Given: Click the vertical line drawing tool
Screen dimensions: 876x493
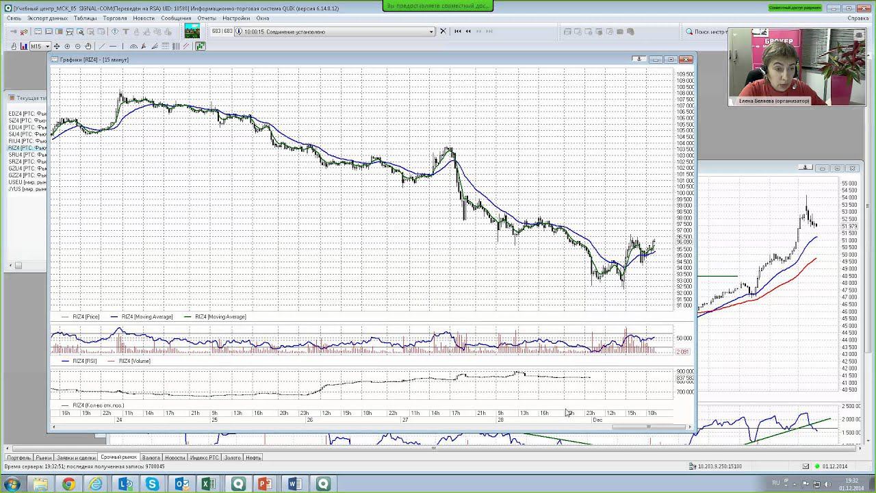Looking at the screenshot, I should 123,46.
